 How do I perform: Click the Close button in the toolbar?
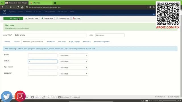(x=76, y=18)
